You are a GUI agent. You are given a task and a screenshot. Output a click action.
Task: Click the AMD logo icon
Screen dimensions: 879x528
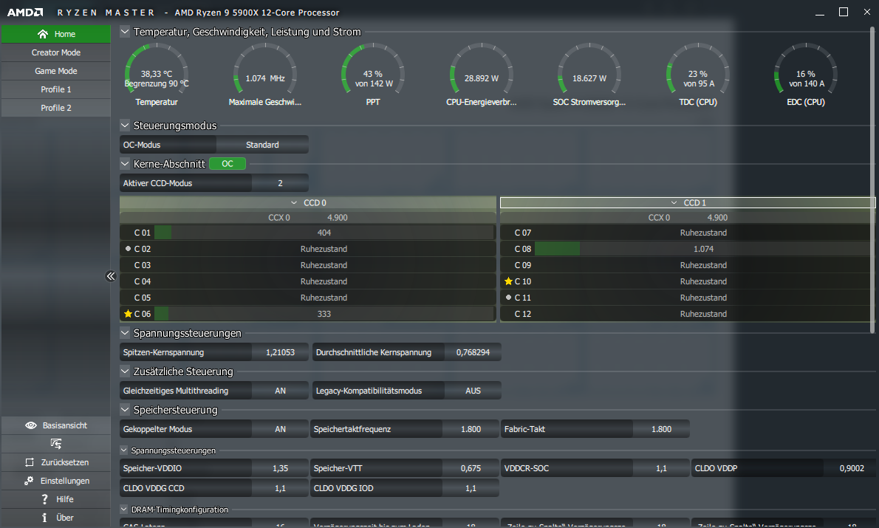click(x=24, y=12)
